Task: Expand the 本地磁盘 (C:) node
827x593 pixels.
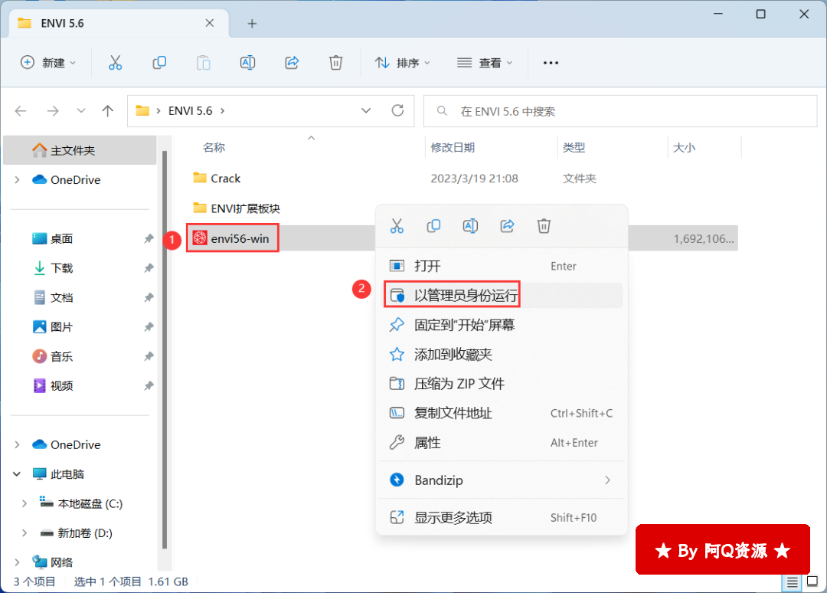Action: 25,504
